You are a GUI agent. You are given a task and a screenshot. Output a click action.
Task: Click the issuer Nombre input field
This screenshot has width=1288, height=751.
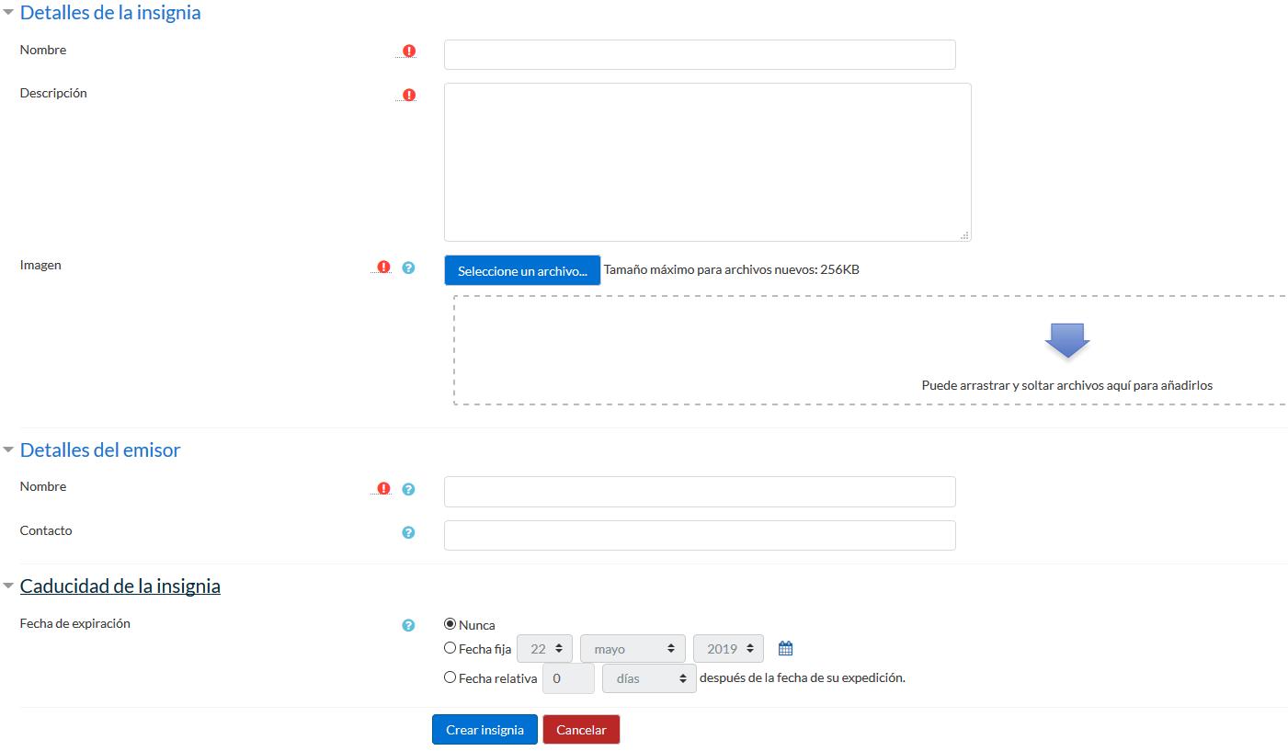700,492
